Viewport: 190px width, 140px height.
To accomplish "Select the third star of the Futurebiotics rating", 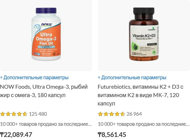I will [x=111, y=114].
